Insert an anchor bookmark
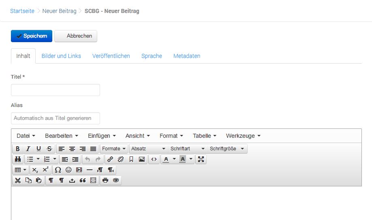 (x=131, y=159)
